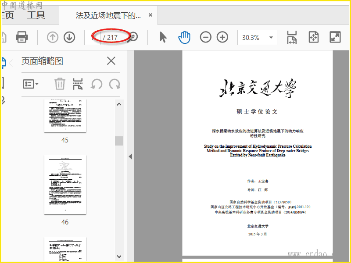Rotate page clockwise
Screen dimensions: 351x263
tap(115, 84)
